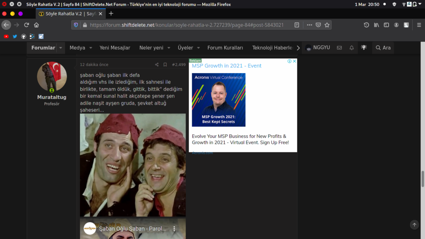Open forum notifications bell icon

(351, 48)
